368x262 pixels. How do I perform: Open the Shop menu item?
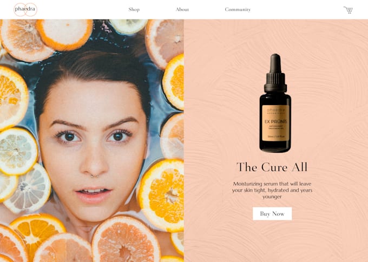(x=134, y=10)
